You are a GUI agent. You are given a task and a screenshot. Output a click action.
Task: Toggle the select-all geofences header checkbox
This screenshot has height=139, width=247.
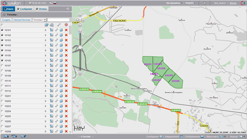[x=2, y=25]
